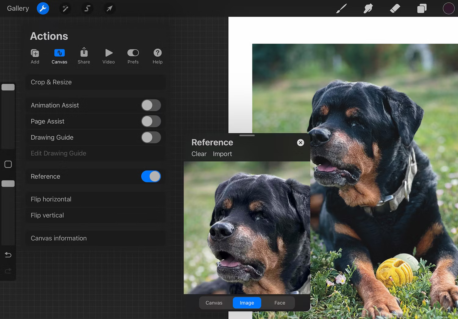Image resolution: width=458 pixels, height=319 pixels.
Task: Clear the current reference image
Action: click(x=199, y=154)
